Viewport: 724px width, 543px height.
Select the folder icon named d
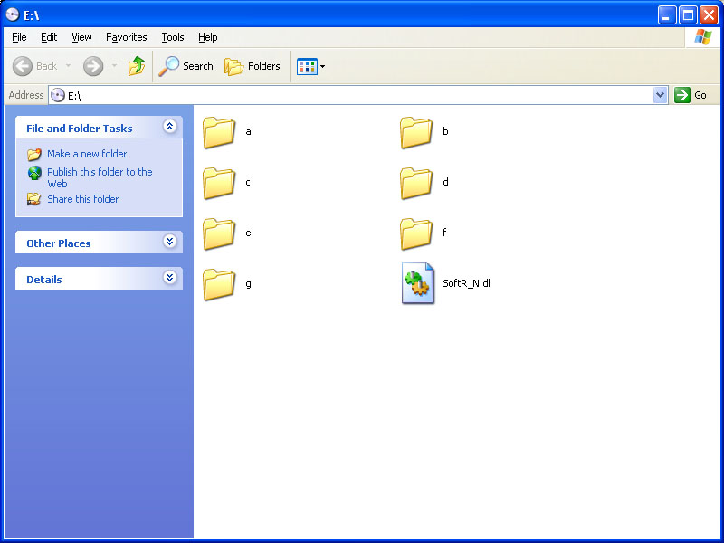416,184
